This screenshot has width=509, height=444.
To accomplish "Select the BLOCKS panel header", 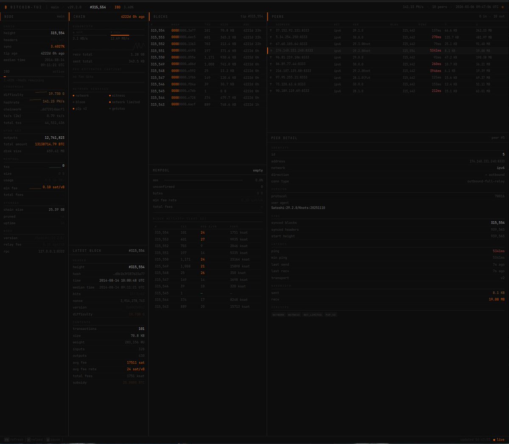I will (x=208, y=17).
